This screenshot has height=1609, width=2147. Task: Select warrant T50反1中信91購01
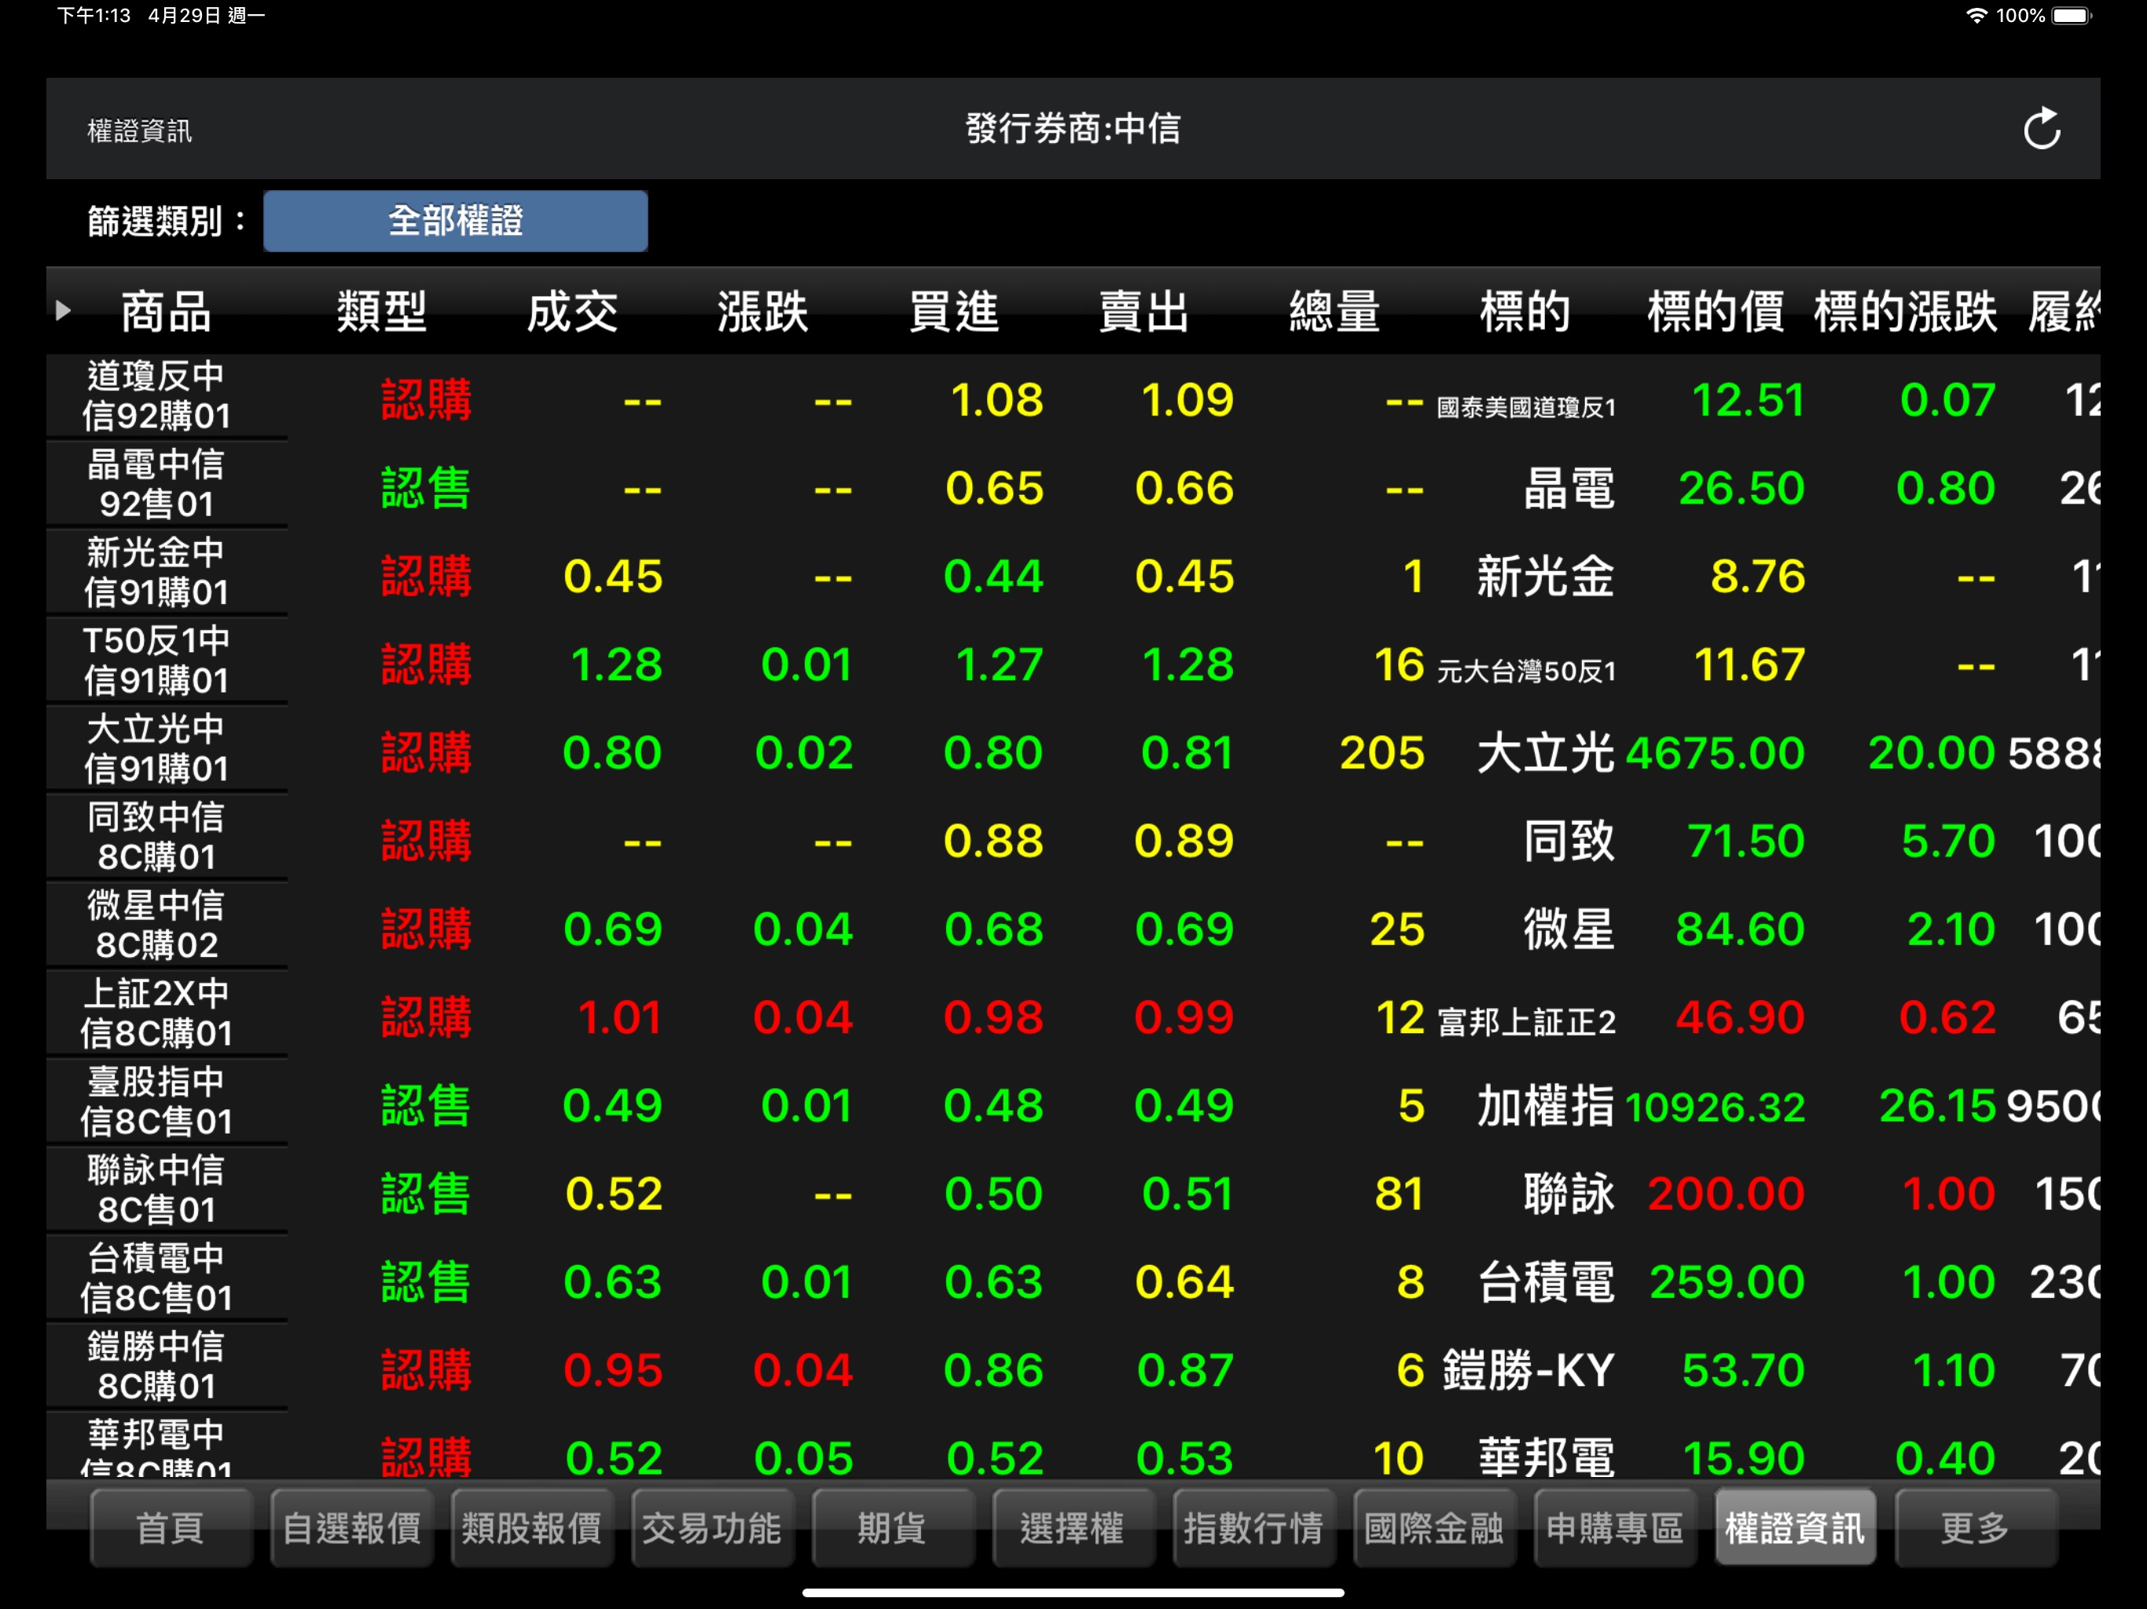156,661
